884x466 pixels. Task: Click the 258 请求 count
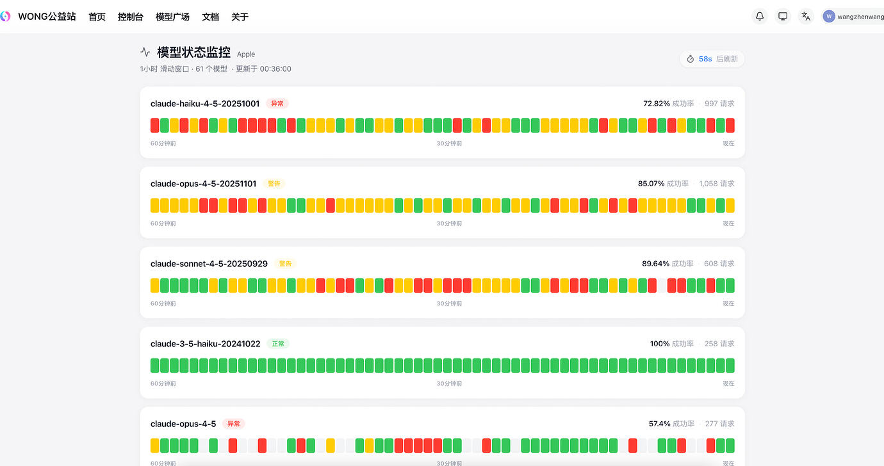tap(719, 344)
